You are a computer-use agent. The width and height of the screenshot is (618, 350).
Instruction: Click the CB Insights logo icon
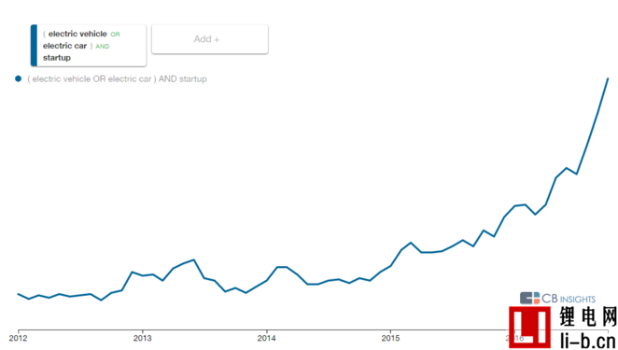tap(529, 298)
